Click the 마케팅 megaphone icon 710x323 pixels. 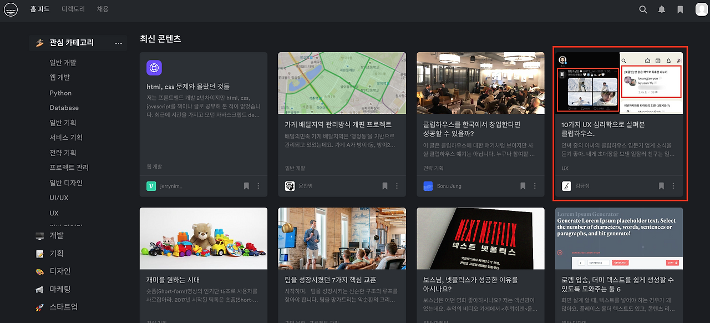(x=39, y=289)
